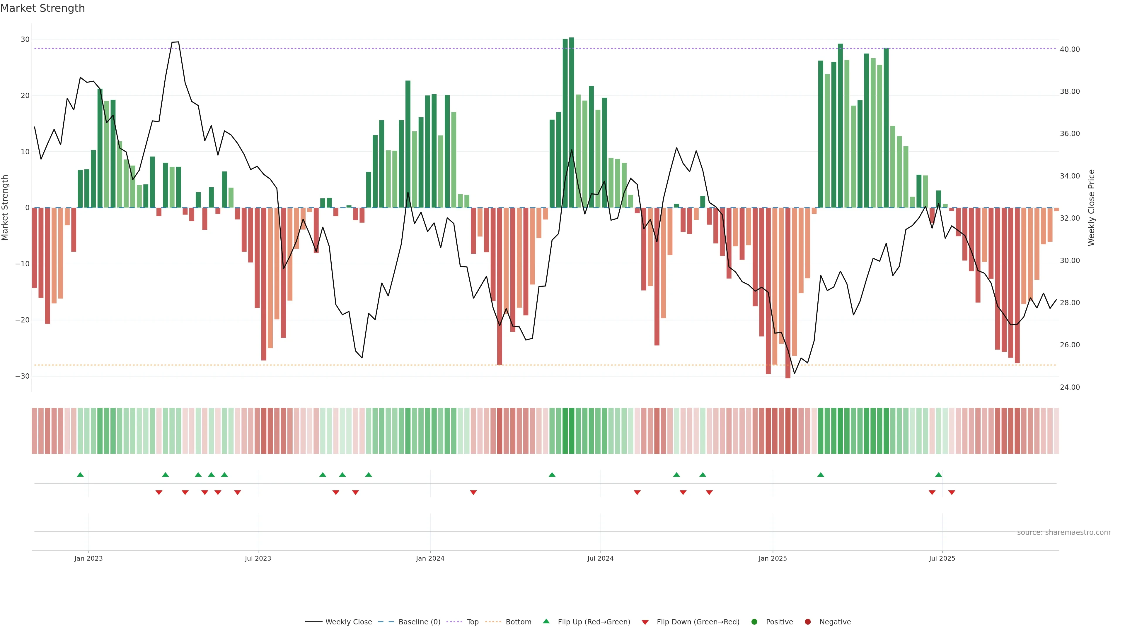Click the lone red flip-down marker after Jan 2024

tap(473, 492)
